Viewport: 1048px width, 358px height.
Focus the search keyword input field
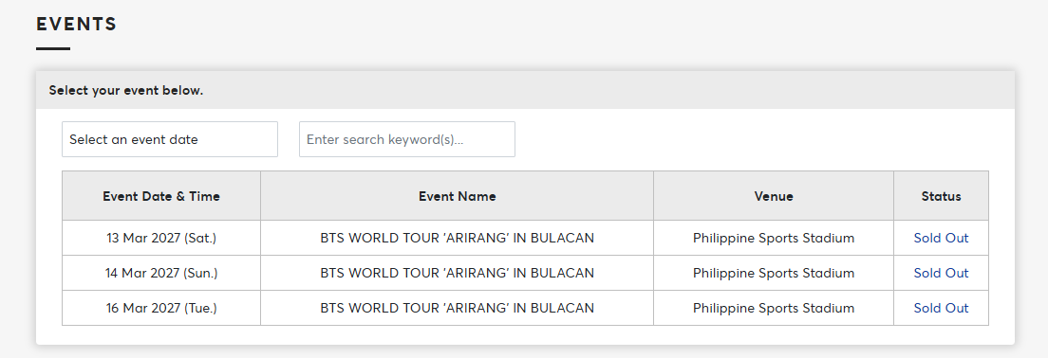point(407,139)
